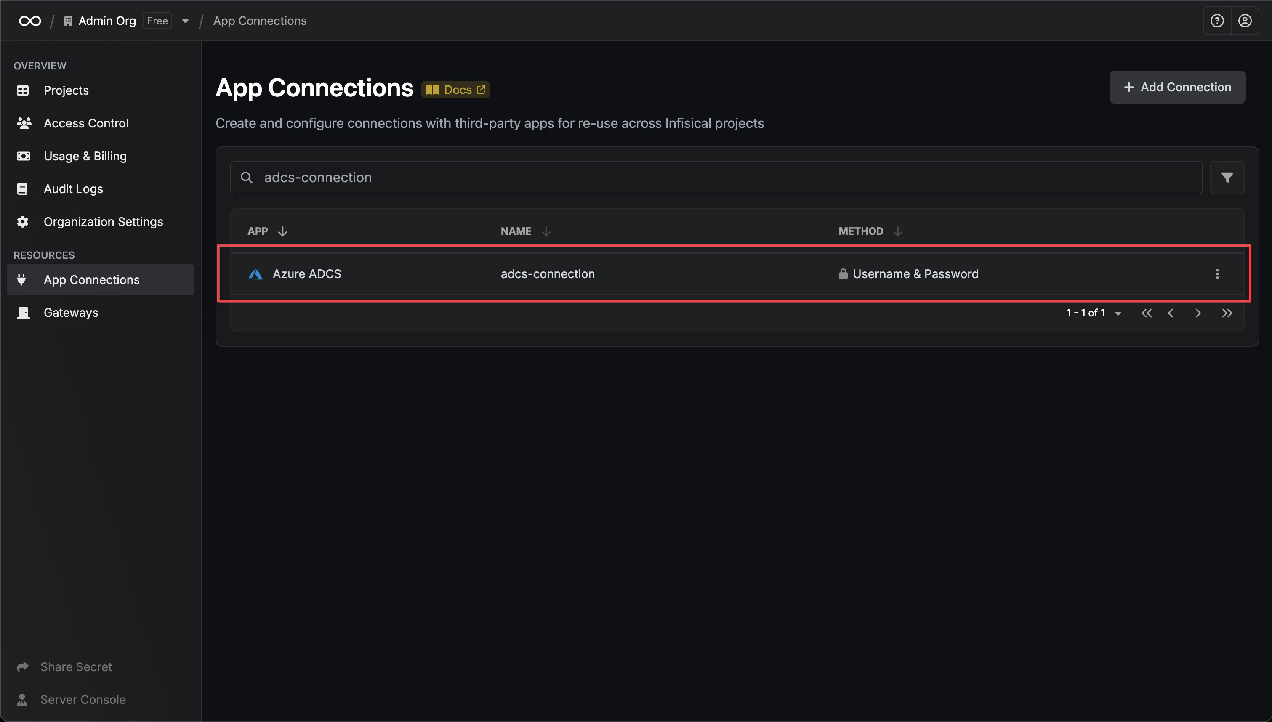
Task: Go to the previous page of results
Action: click(x=1171, y=313)
